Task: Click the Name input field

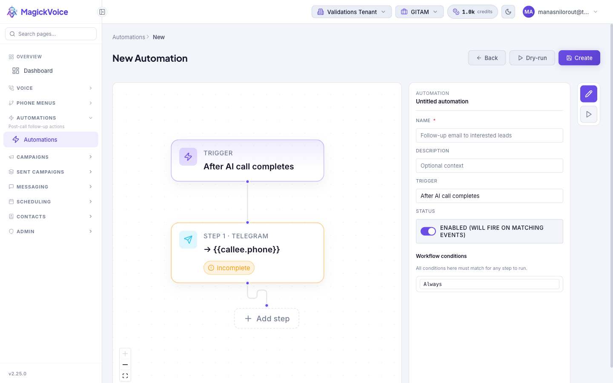Action: click(490, 135)
